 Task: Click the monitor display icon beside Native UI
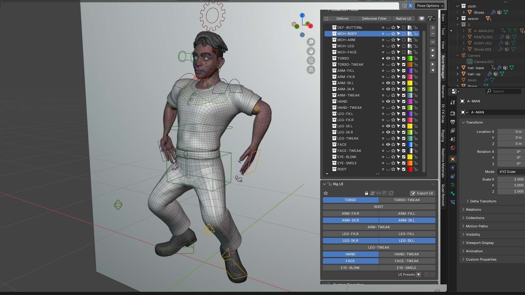[422, 19]
